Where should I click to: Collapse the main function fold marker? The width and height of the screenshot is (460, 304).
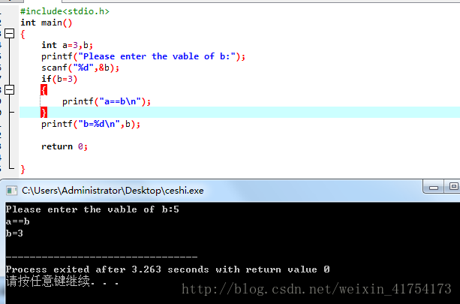(10, 34)
